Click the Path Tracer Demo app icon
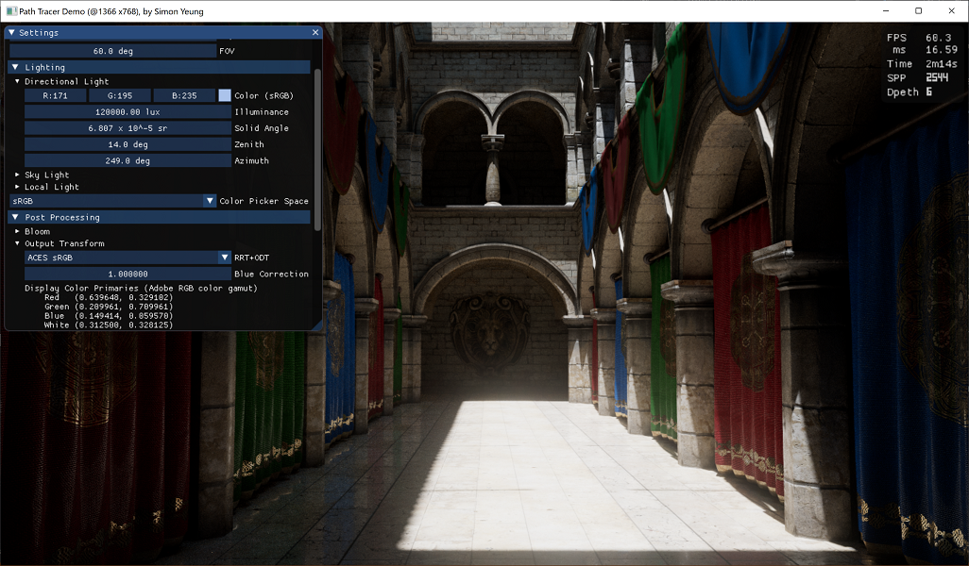Screen dimensions: 969x566 11,11
